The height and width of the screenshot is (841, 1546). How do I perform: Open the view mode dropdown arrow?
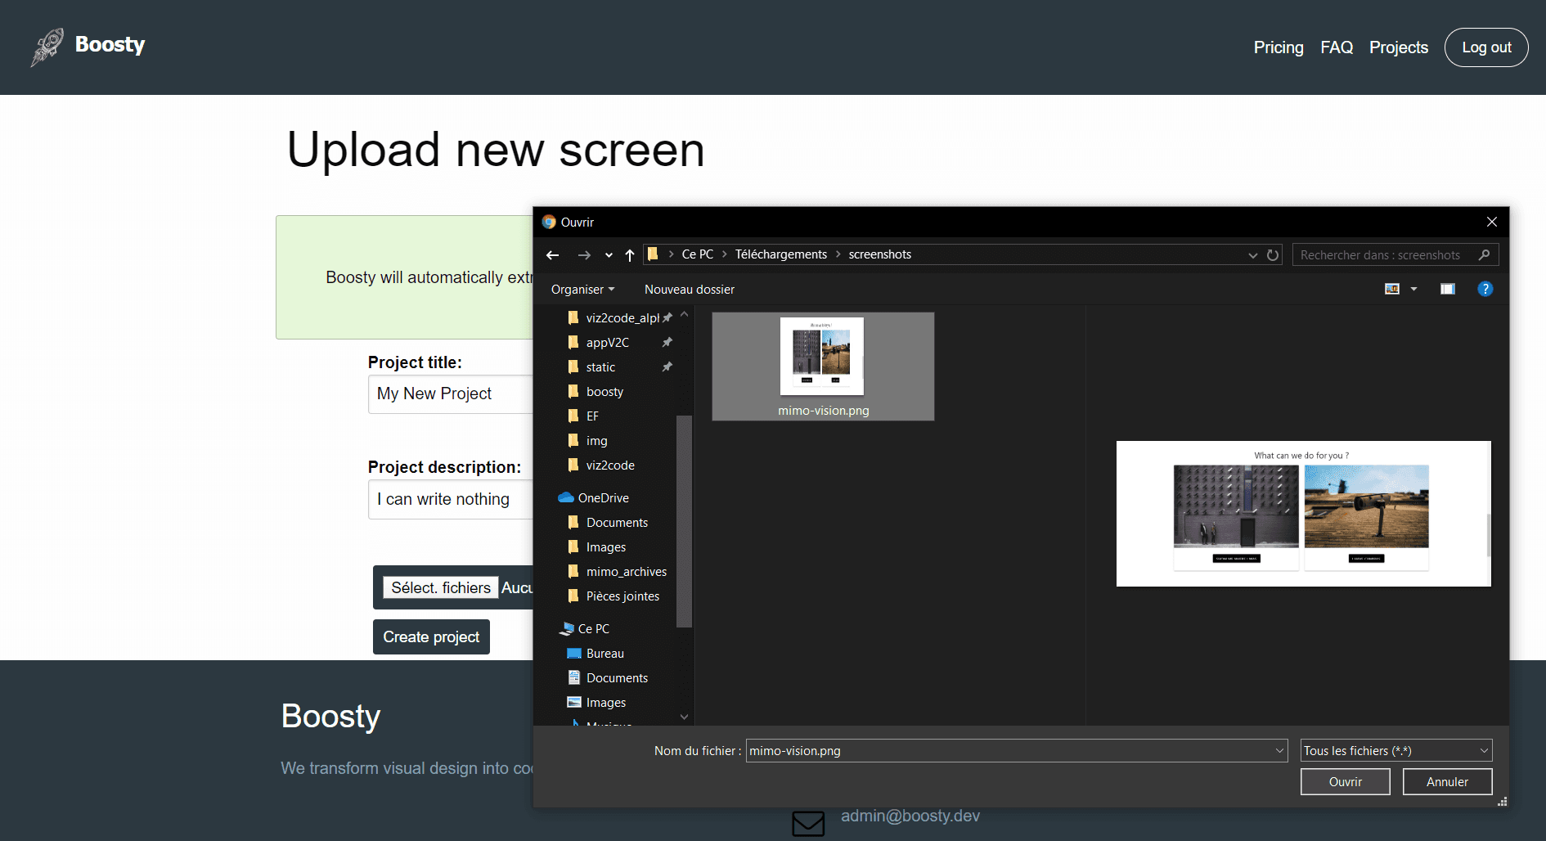coord(1413,289)
